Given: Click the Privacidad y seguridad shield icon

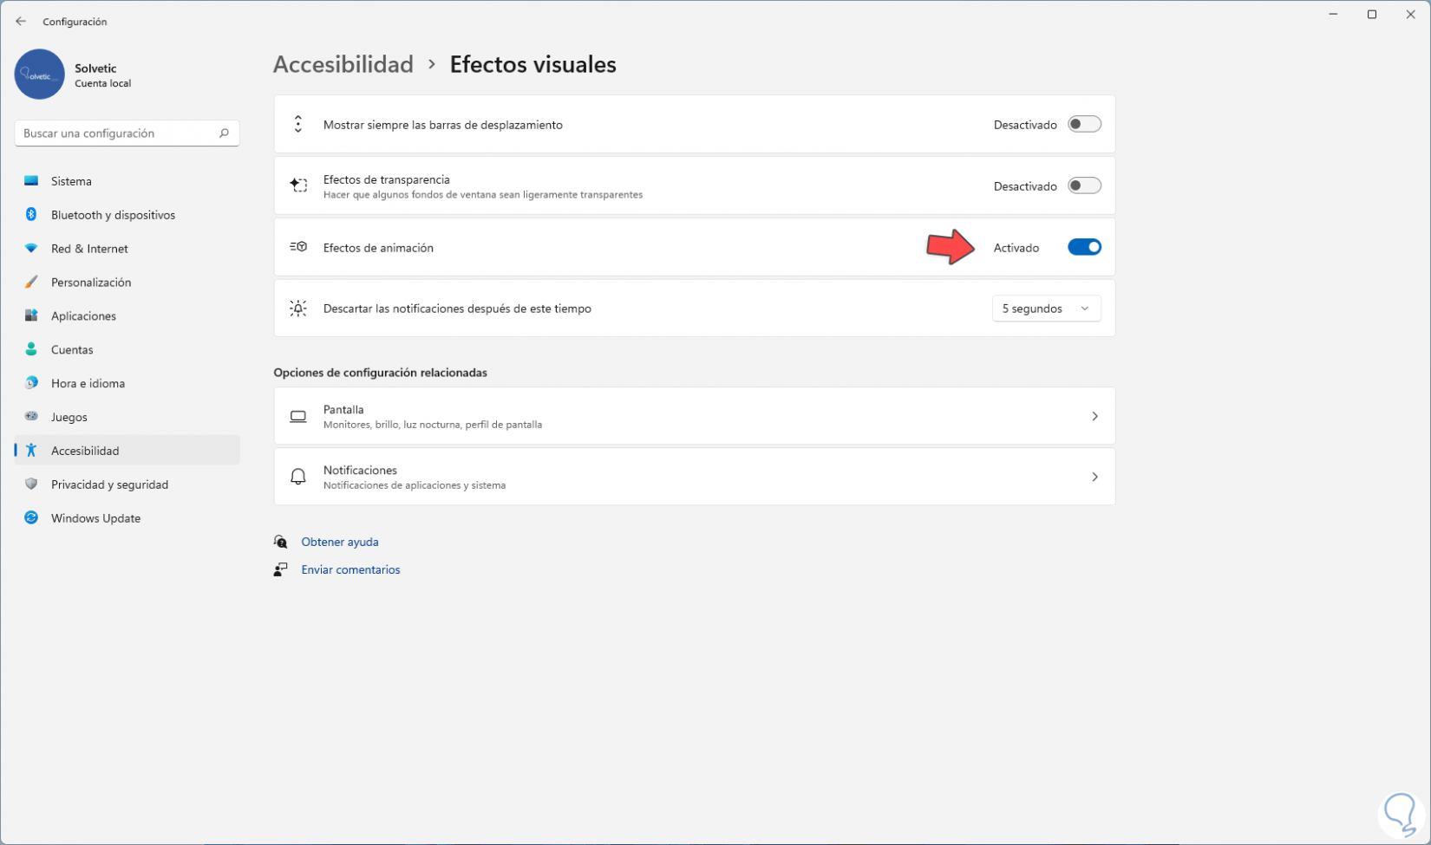Looking at the screenshot, I should pos(31,484).
